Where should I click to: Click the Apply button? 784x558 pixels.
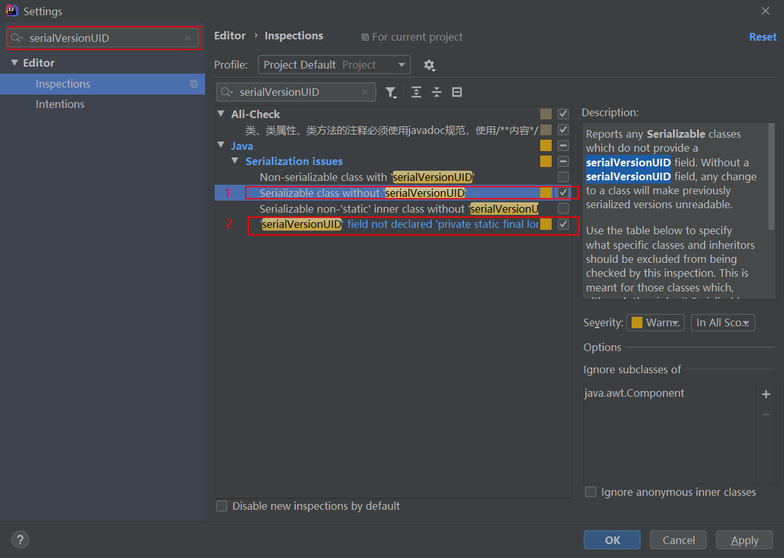point(745,540)
